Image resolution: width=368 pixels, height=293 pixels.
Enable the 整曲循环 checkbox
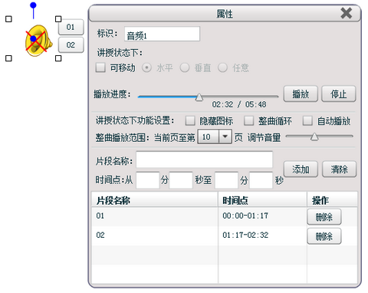click(x=248, y=120)
